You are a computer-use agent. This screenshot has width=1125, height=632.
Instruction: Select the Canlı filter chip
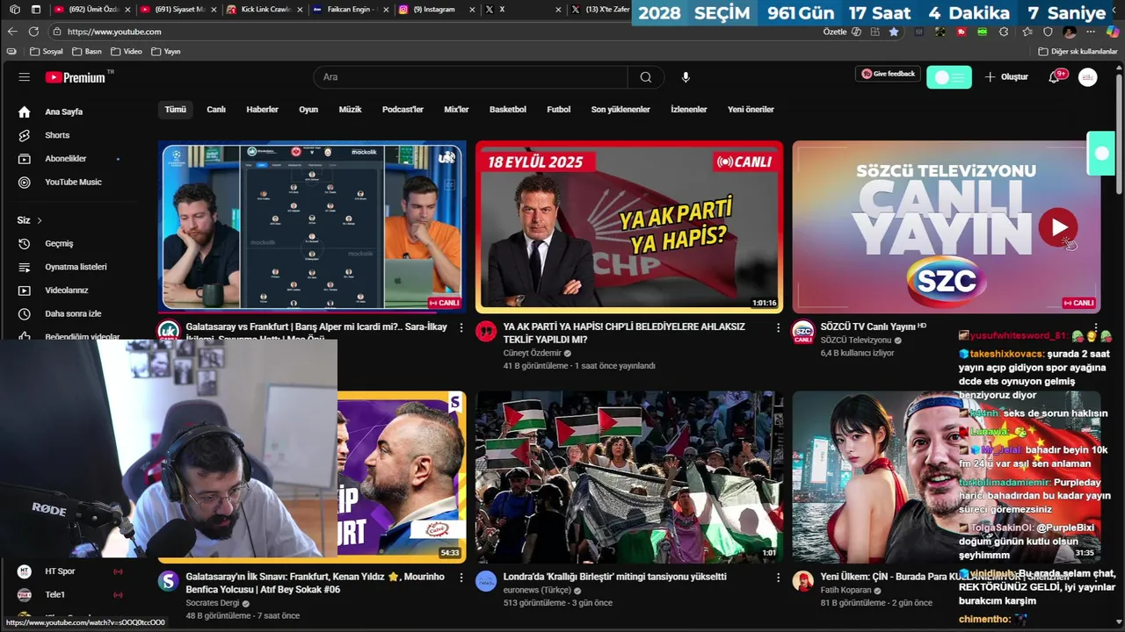pos(216,110)
